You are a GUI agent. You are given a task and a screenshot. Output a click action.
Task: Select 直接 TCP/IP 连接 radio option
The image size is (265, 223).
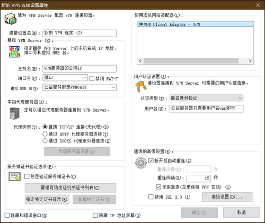(x=45, y=127)
